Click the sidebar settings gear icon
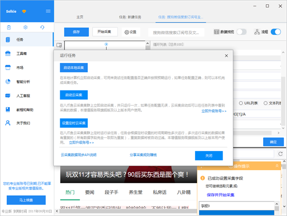The height and width of the screenshot is (216, 287). click(25, 28)
